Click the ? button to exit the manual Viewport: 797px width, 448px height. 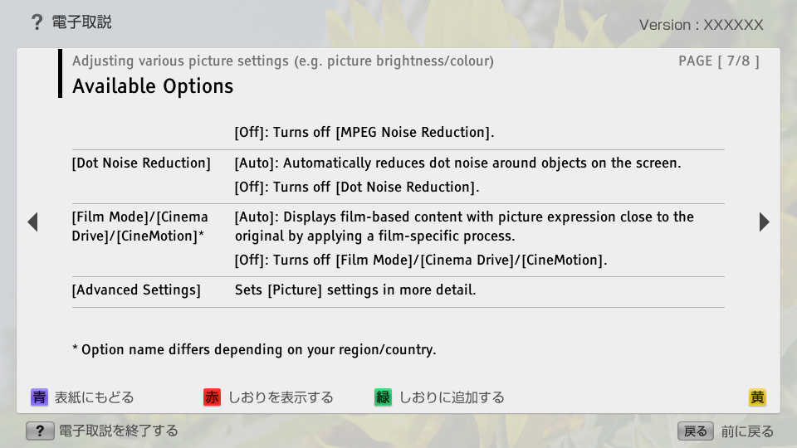click(x=40, y=431)
